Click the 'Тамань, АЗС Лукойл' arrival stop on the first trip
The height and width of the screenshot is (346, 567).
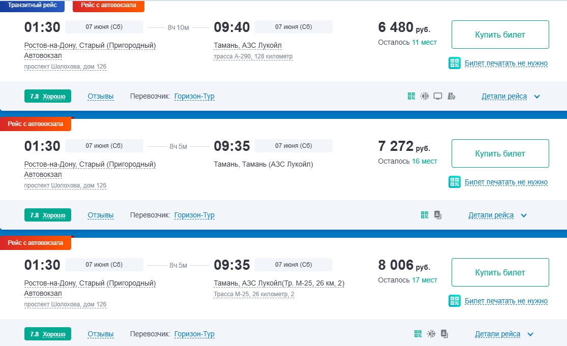click(x=248, y=46)
